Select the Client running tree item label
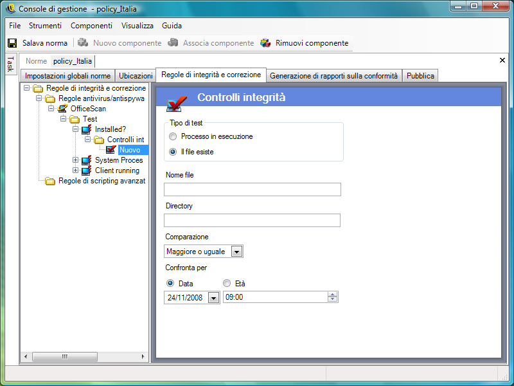Image resolution: width=514 pixels, height=386 pixels. [x=117, y=170]
